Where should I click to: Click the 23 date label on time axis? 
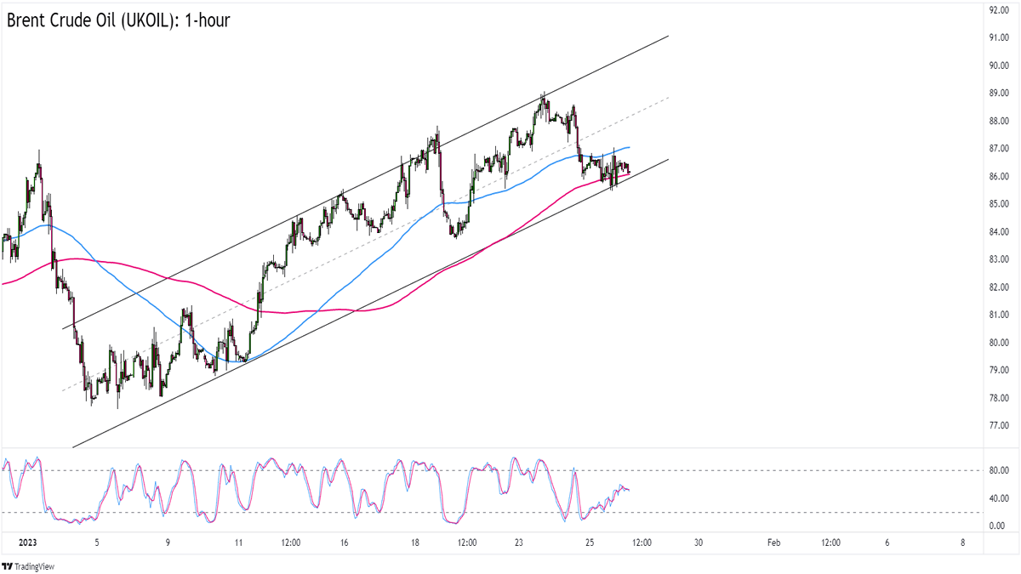pyautogui.click(x=517, y=543)
